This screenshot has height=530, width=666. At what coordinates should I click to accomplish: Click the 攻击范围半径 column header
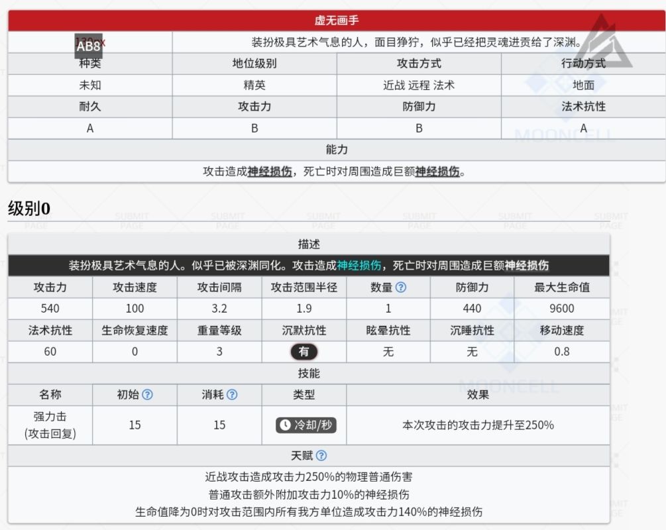click(304, 288)
